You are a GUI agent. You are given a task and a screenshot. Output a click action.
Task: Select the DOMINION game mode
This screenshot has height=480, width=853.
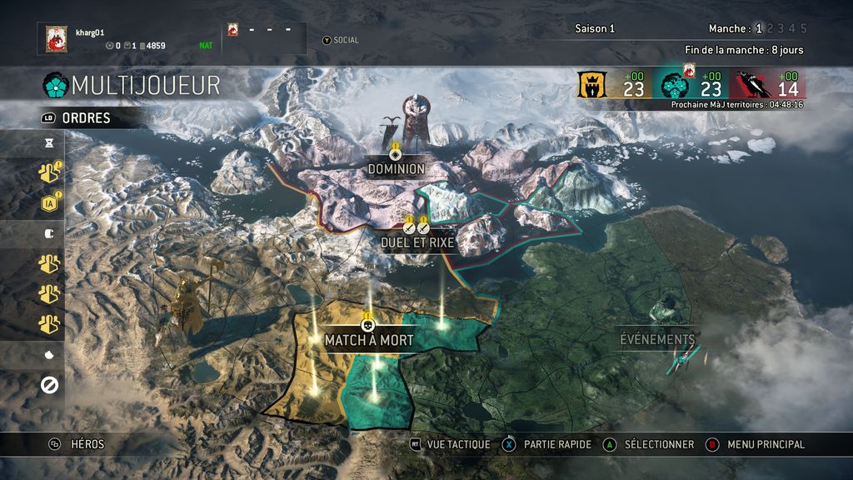click(396, 169)
